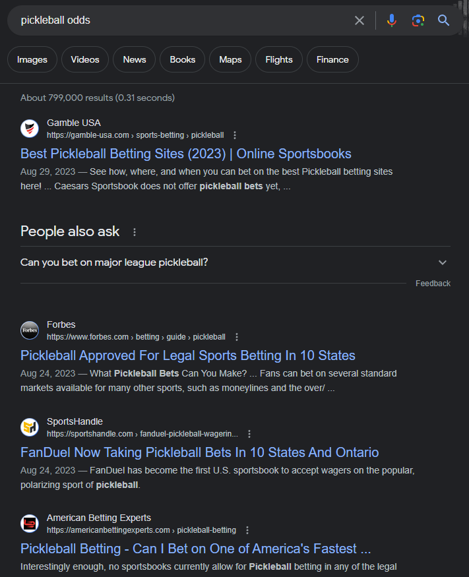
Task: Open three-dot menu beside SportsHandle result
Action: coord(249,434)
